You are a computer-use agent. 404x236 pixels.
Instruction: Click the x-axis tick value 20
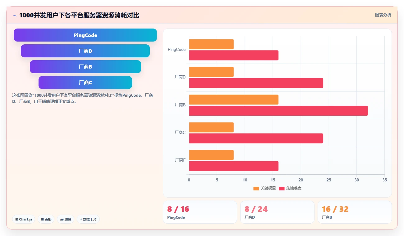301,180
